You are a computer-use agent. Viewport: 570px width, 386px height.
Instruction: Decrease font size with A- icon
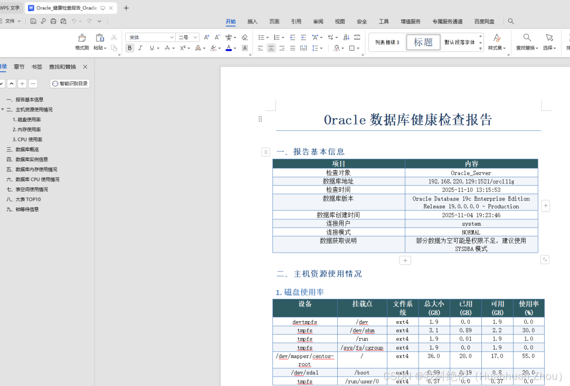point(217,37)
